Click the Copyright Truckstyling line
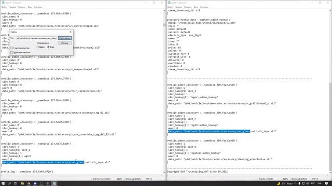Screen dimensions: 332x186 197,172
